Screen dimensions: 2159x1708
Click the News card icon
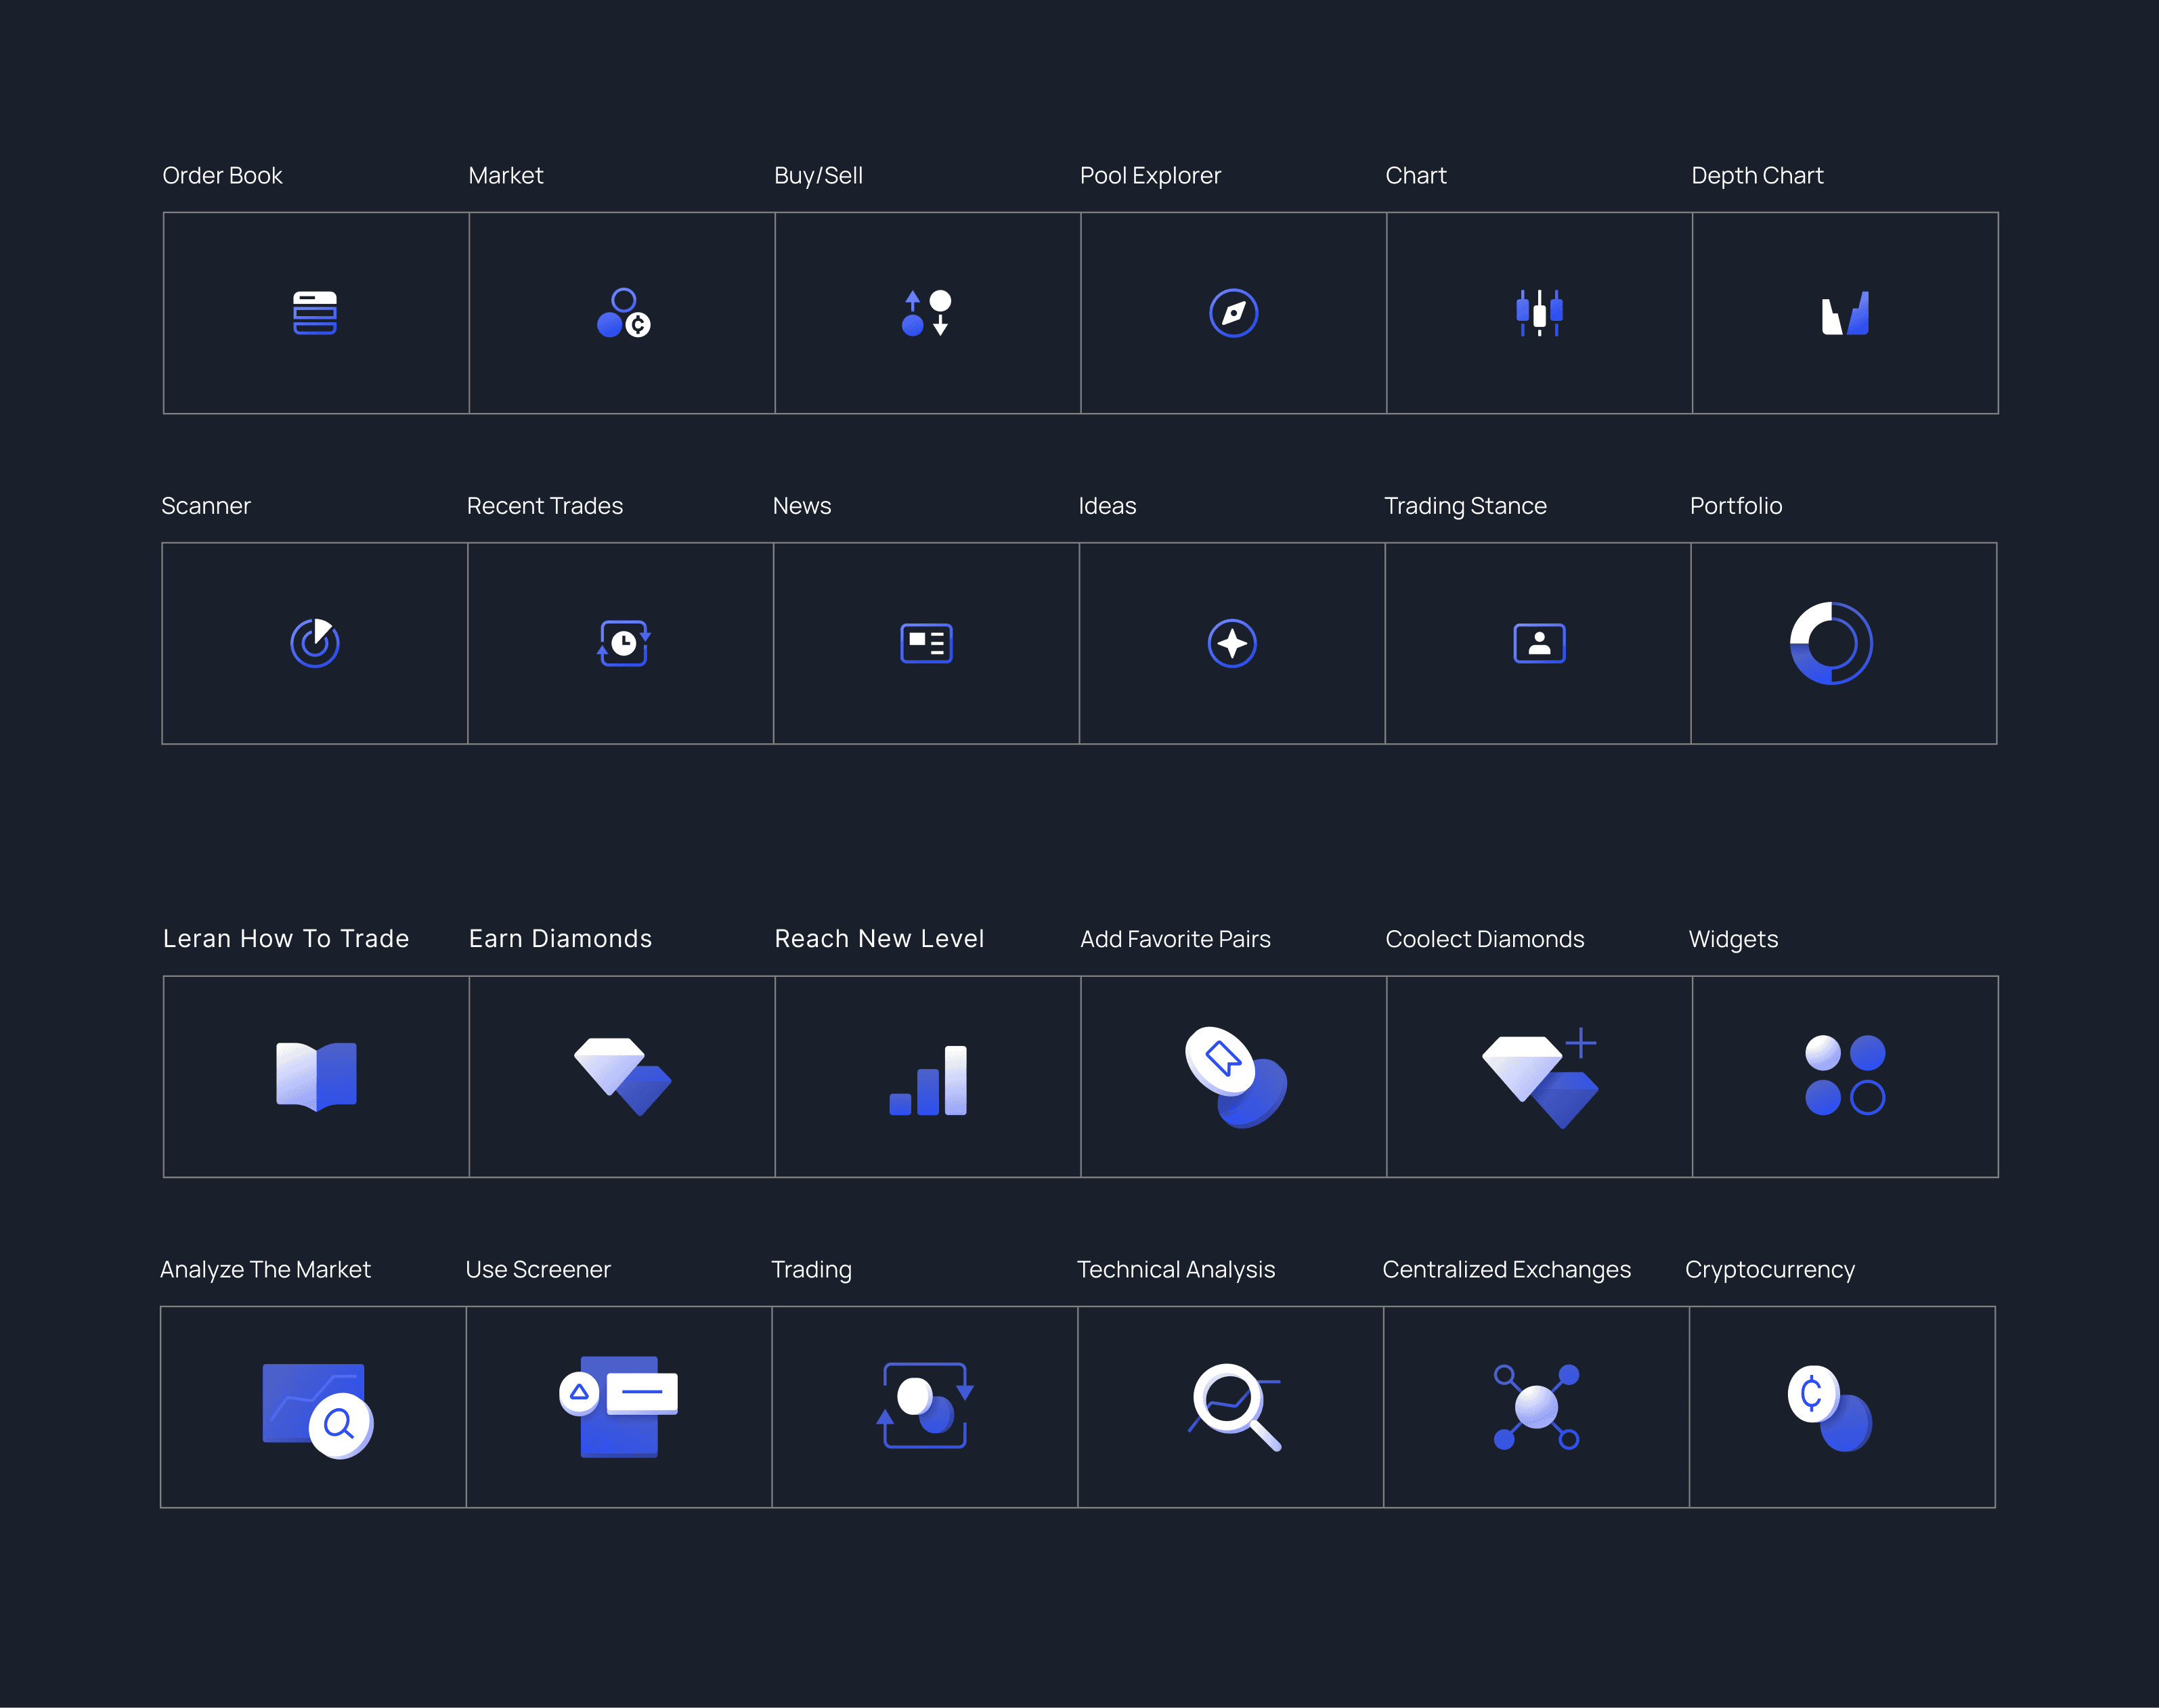pyautogui.click(x=926, y=643)
